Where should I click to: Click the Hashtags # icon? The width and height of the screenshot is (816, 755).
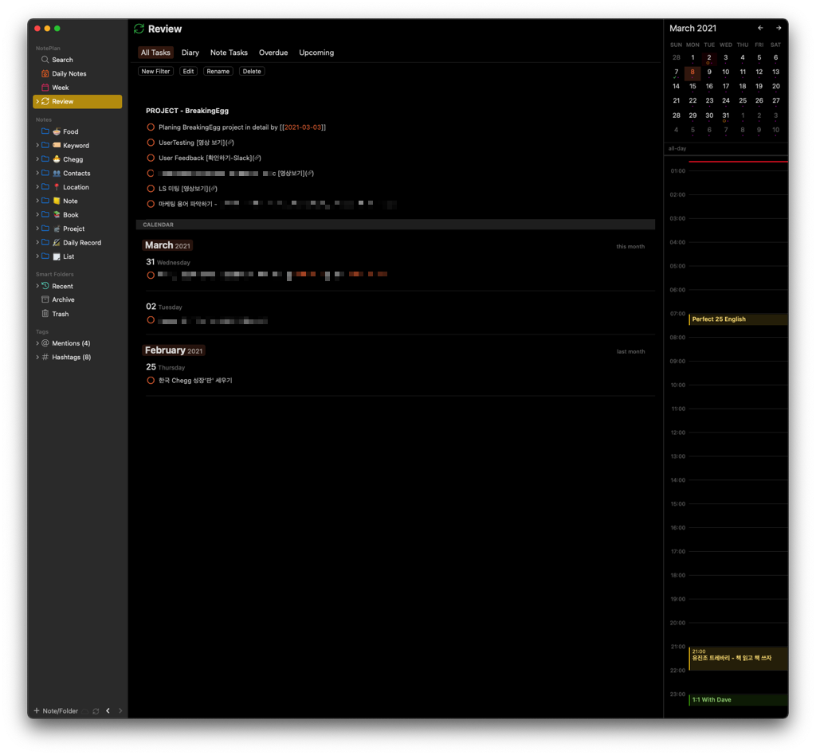pos(45,358)
